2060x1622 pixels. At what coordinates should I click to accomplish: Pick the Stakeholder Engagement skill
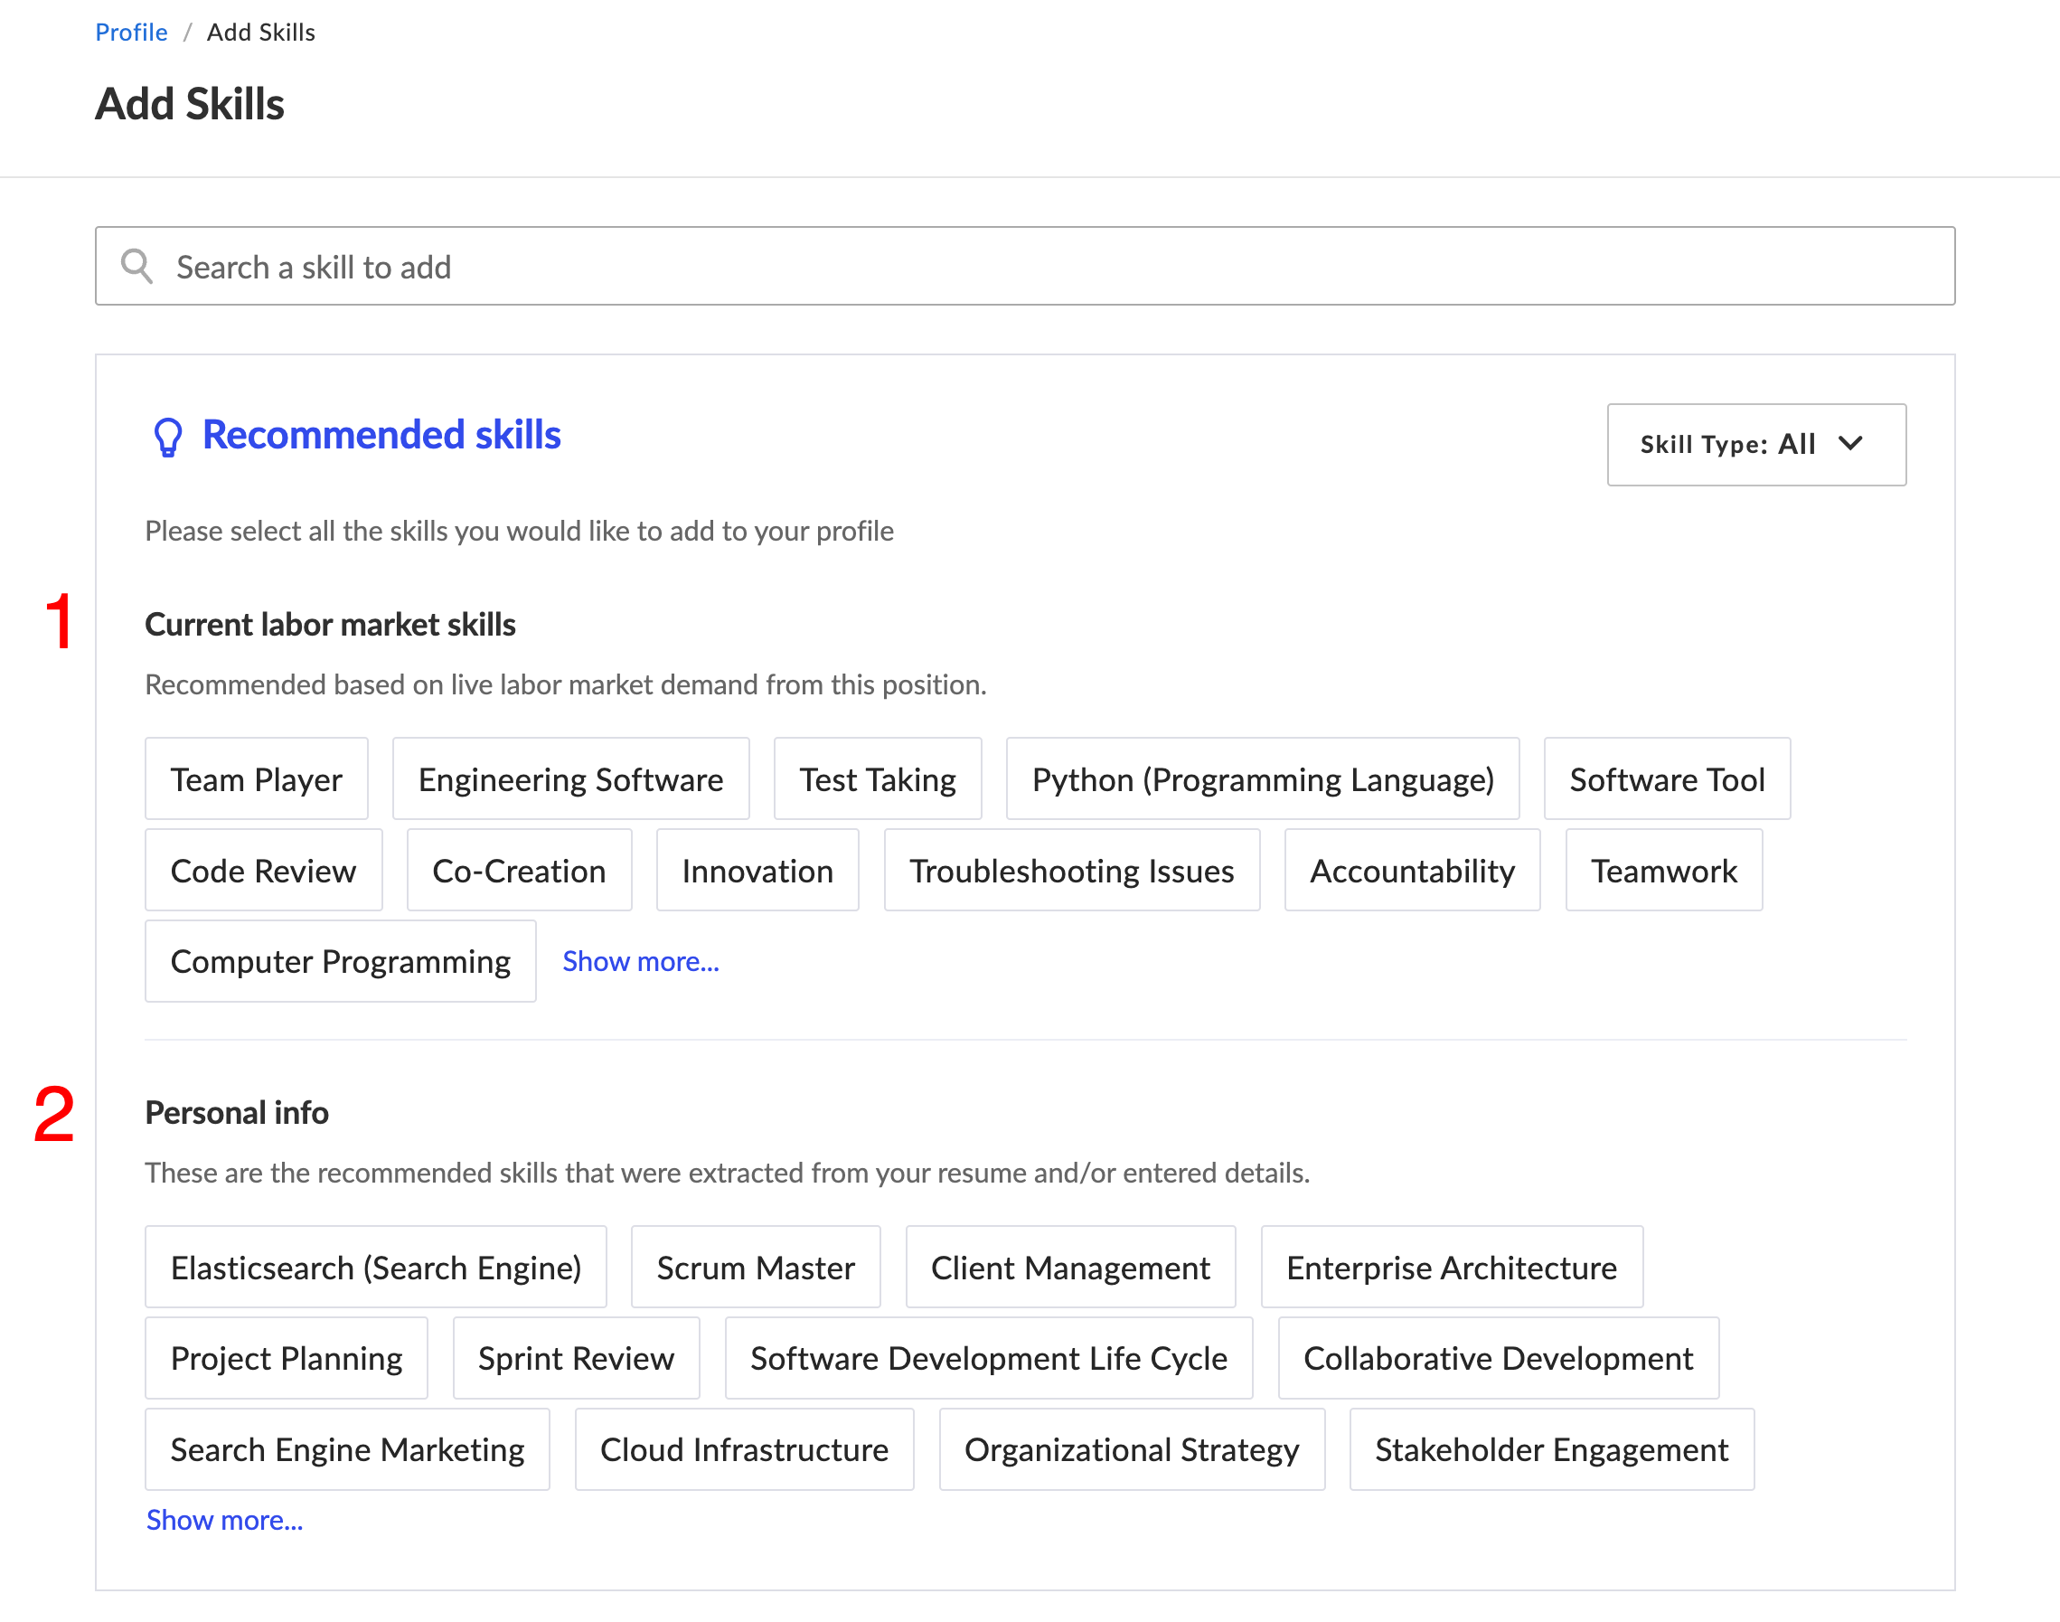[1551, 1449]
